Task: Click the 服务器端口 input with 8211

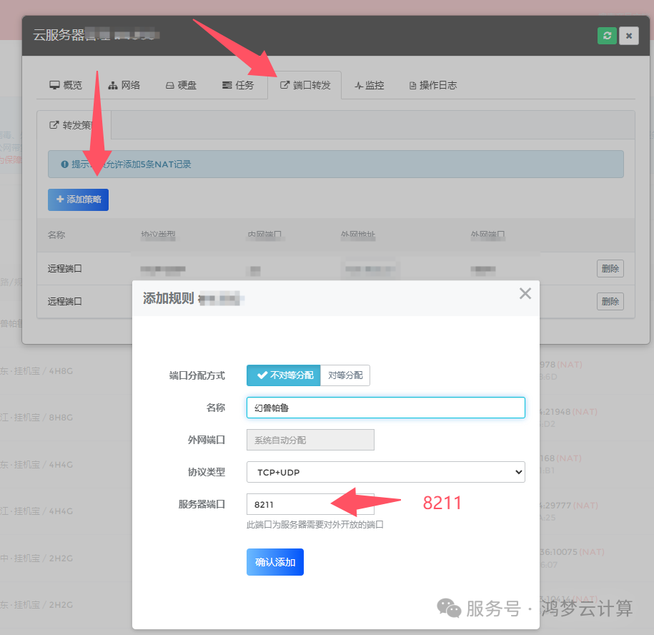Action: [310, 504]
